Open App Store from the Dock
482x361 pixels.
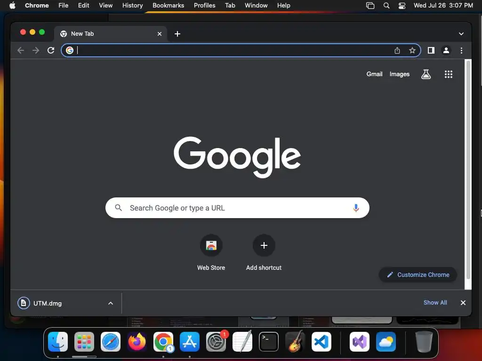tap(190, 342)
